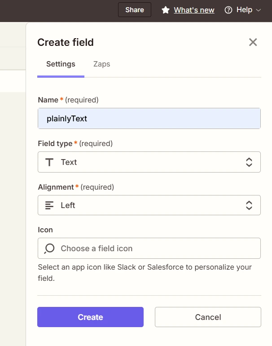Screen dimensions: 272x346
Task: Open the Alignment Left combo box
Action: 149,205
